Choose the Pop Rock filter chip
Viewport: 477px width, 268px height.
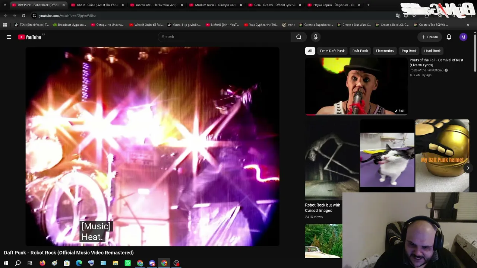(409, 51)
